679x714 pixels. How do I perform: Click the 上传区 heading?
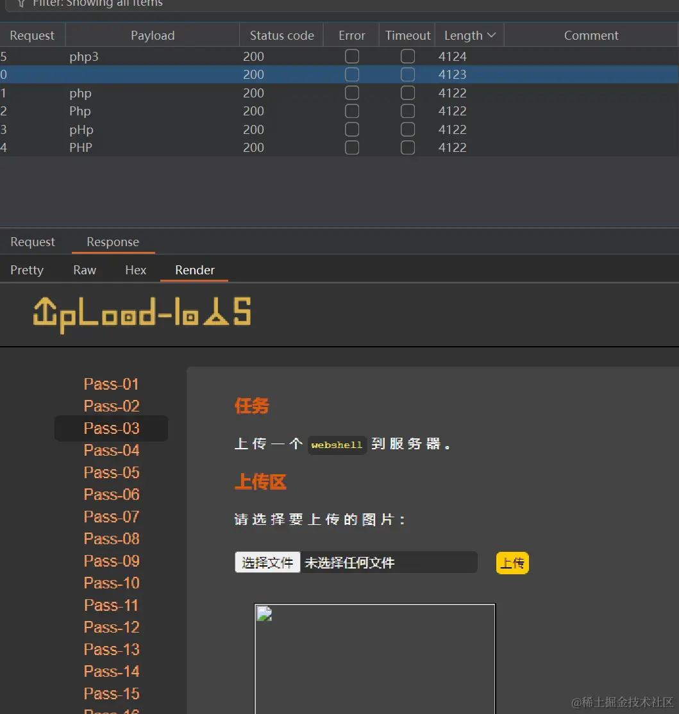[x=260, y=481]
